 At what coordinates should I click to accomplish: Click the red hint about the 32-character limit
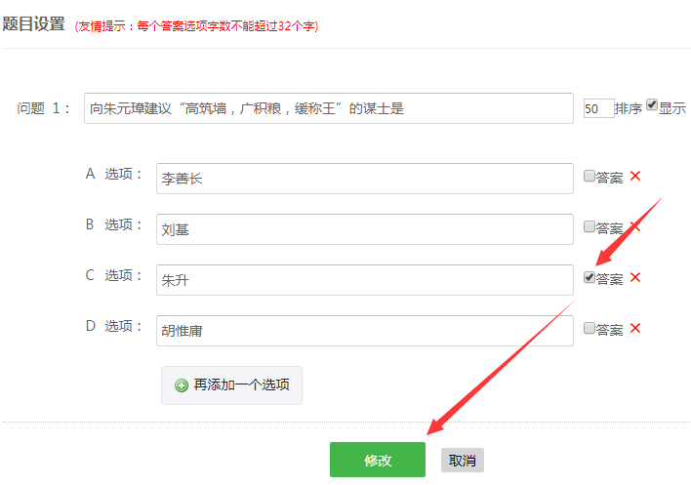point(196,26)
